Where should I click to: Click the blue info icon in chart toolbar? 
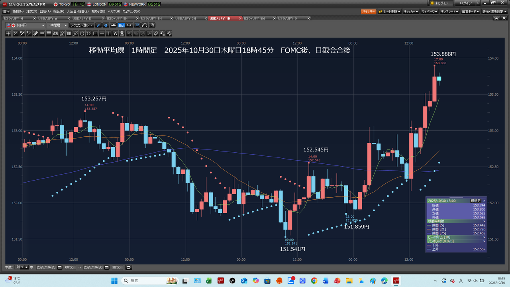(106, 25)
